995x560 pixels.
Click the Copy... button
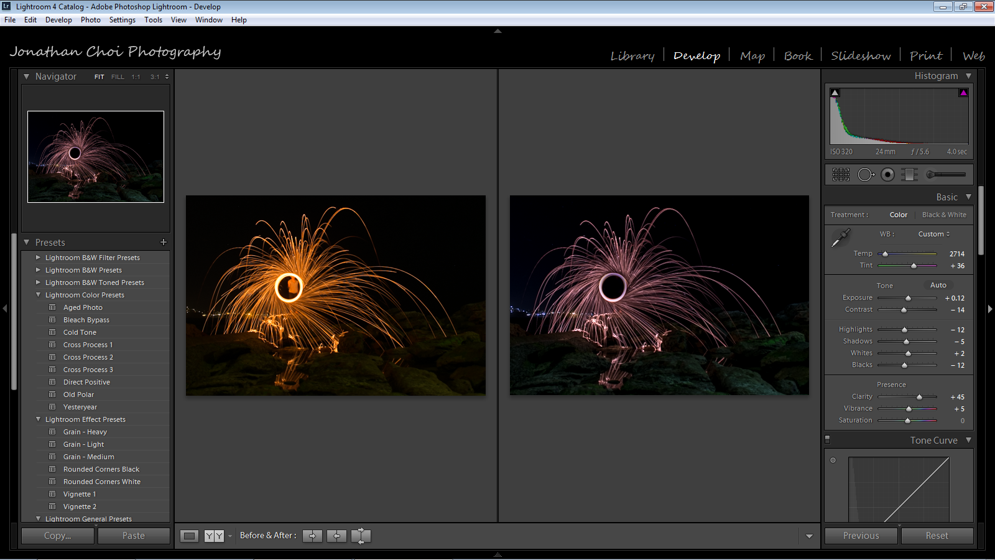[58, 536]
